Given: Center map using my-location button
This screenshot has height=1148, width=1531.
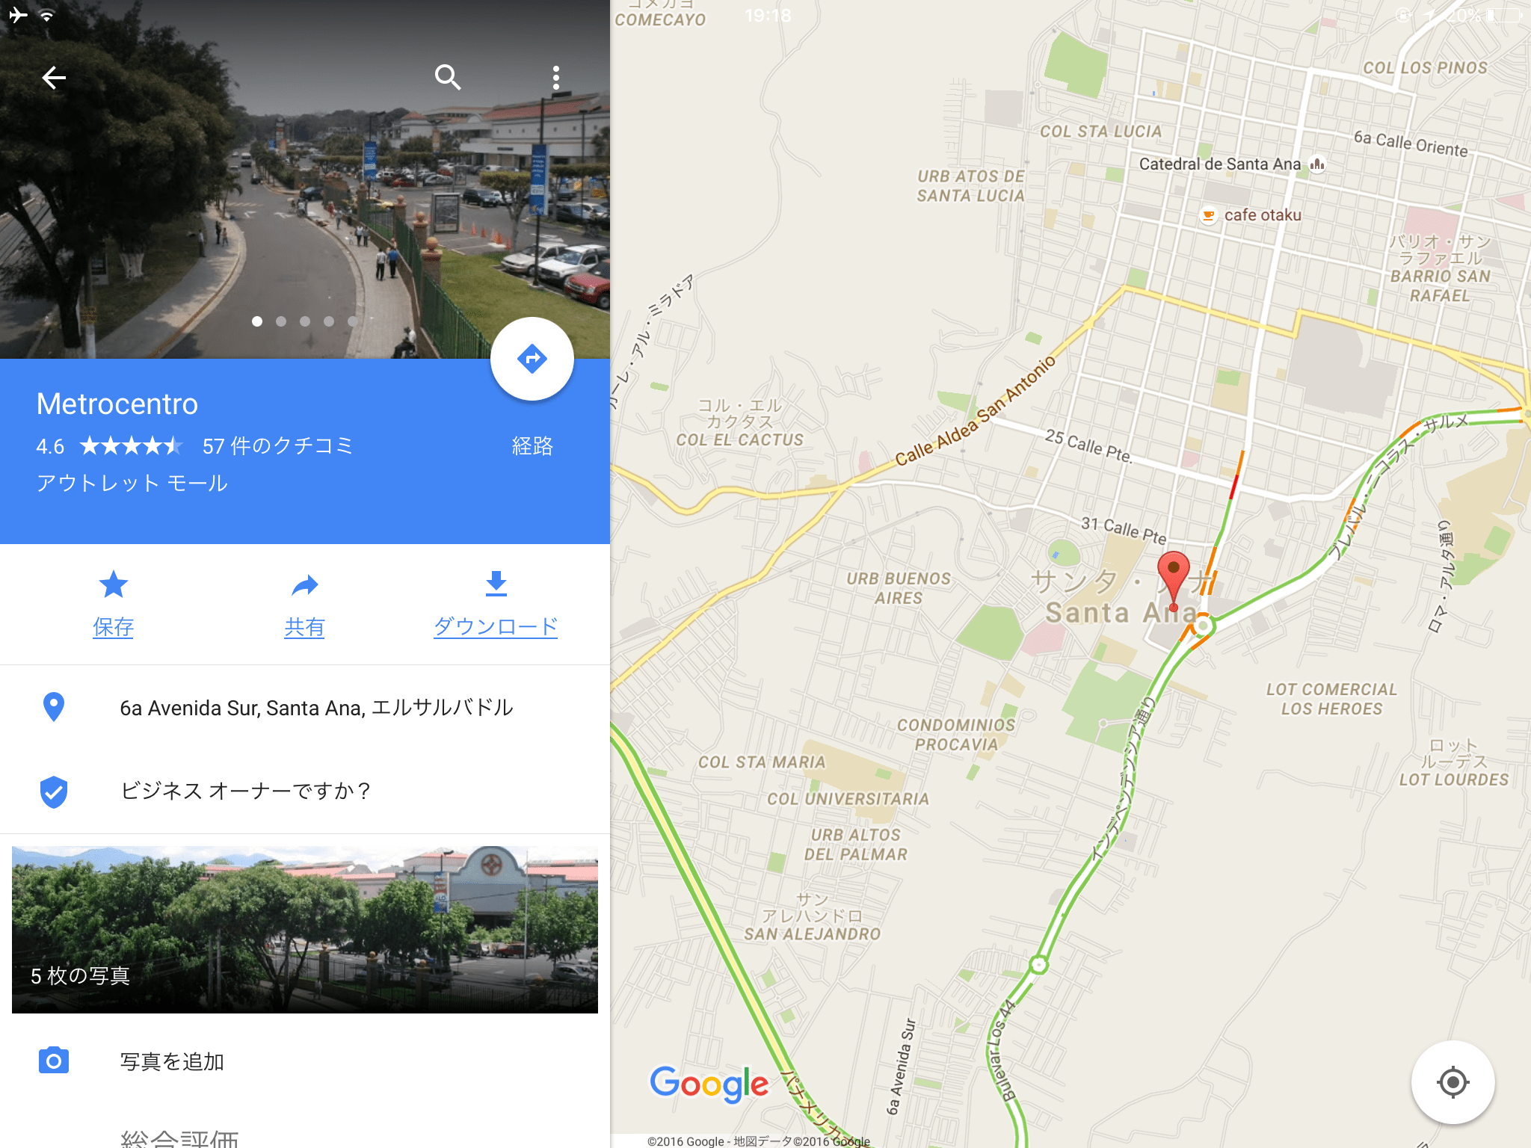Looking at the screenshot, I should 1453,1081.
